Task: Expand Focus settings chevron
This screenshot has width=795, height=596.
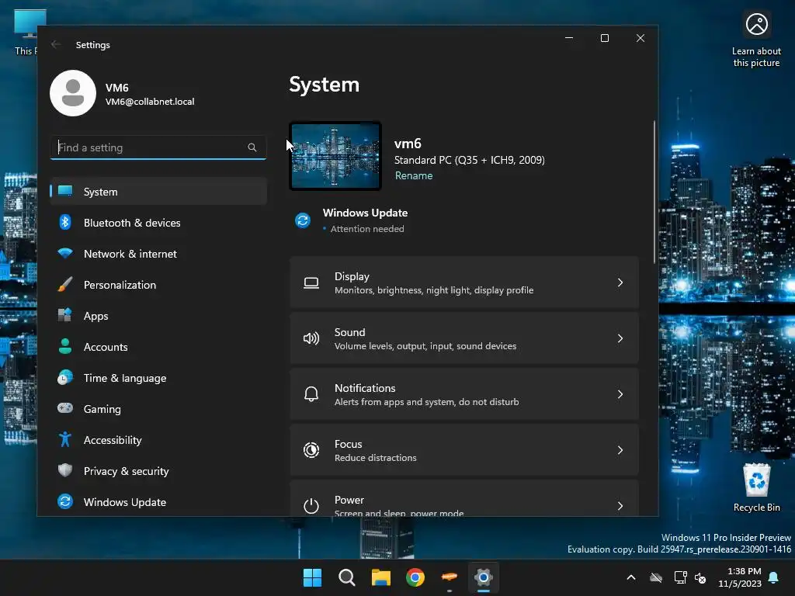Action: [x=620, y=450]
